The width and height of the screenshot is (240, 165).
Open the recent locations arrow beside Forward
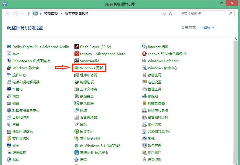(22, 14)
